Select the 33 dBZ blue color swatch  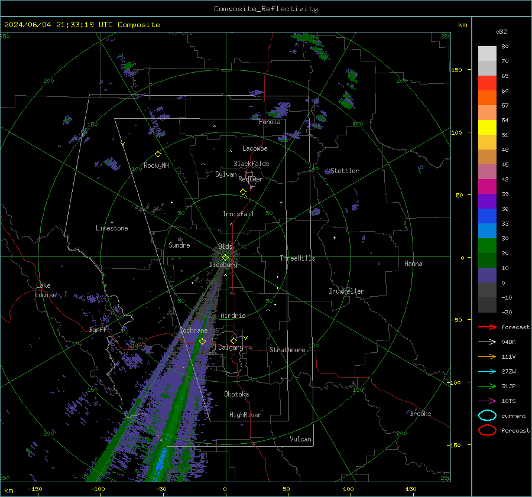coord(487,216)
